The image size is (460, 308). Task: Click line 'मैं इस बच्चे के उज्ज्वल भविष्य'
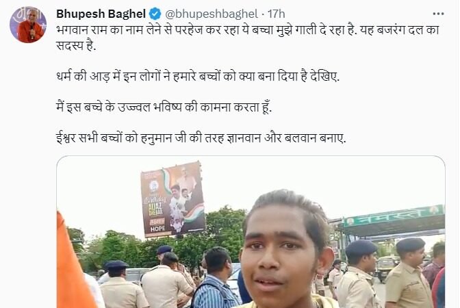coord(164,107)
